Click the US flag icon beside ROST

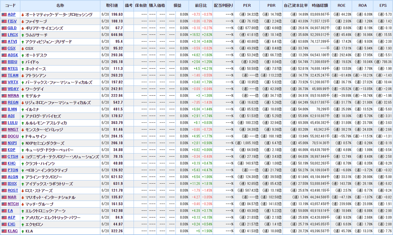point(4,190)
